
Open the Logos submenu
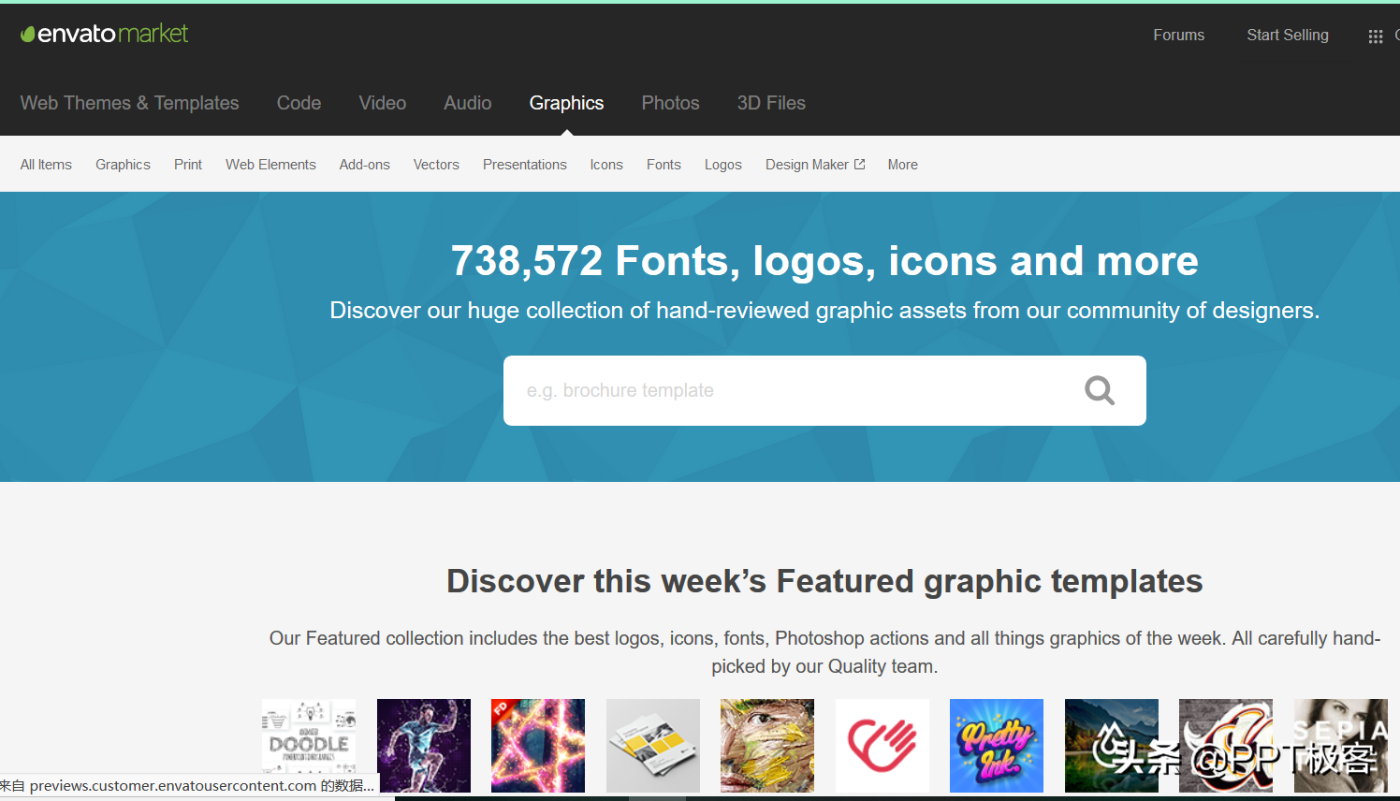coord(723,165)
